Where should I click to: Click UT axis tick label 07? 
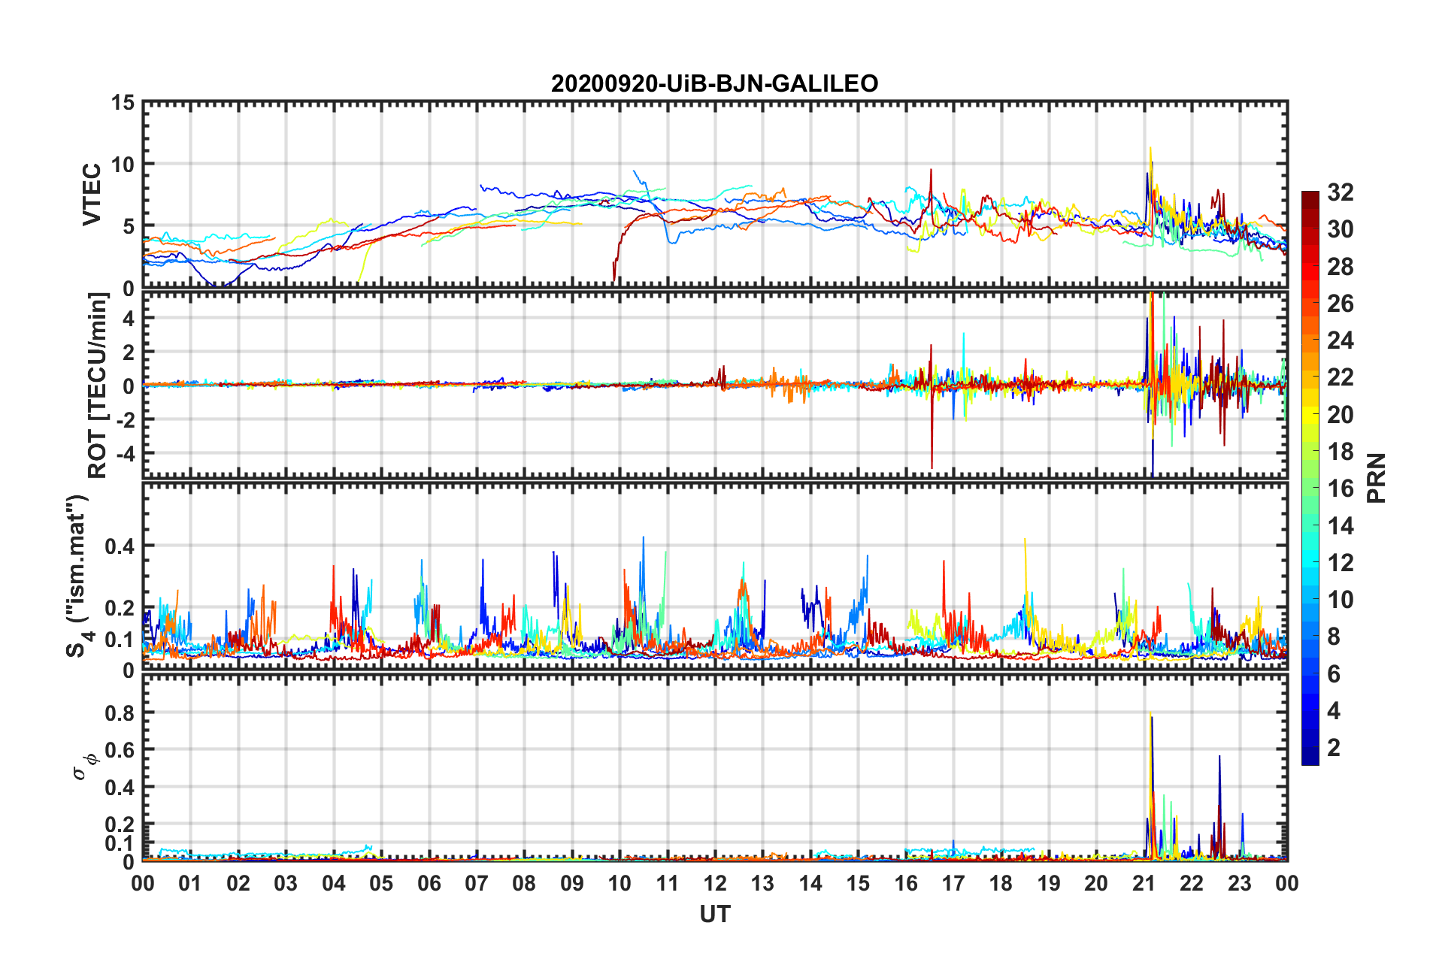(477, 883)
